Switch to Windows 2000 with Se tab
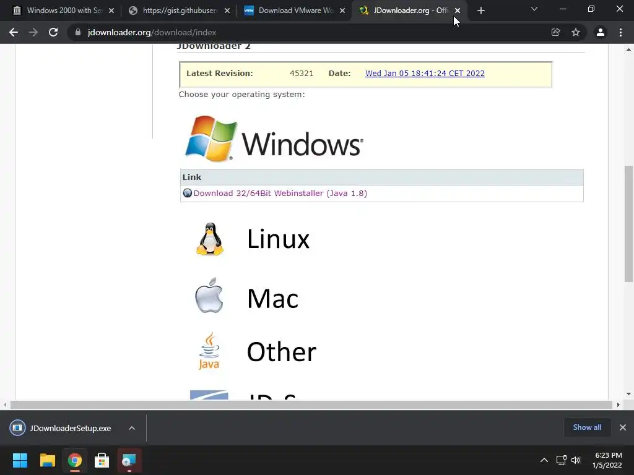Image resolution: width=634 pixels, height=475 pixels. (x=64, y=11)
